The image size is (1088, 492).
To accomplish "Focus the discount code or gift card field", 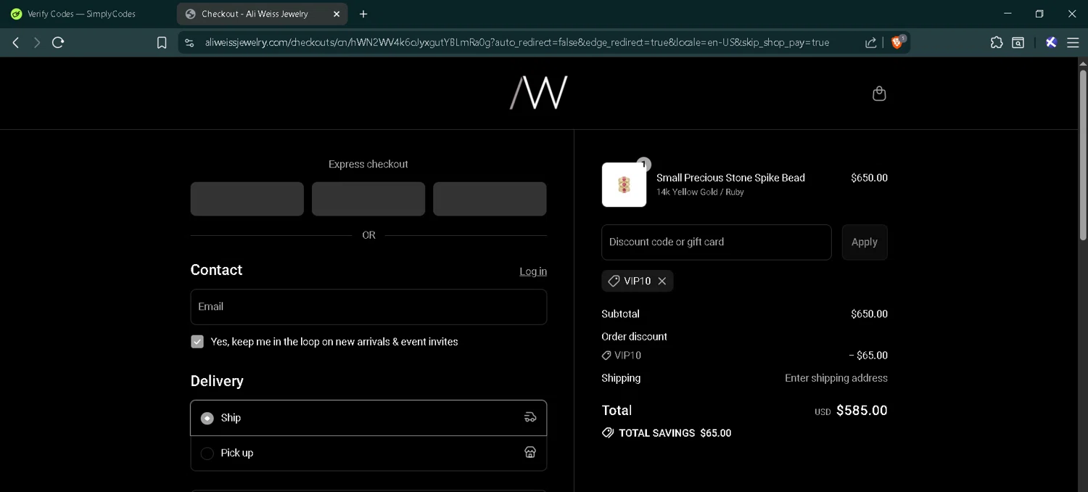I will (716, 242).
